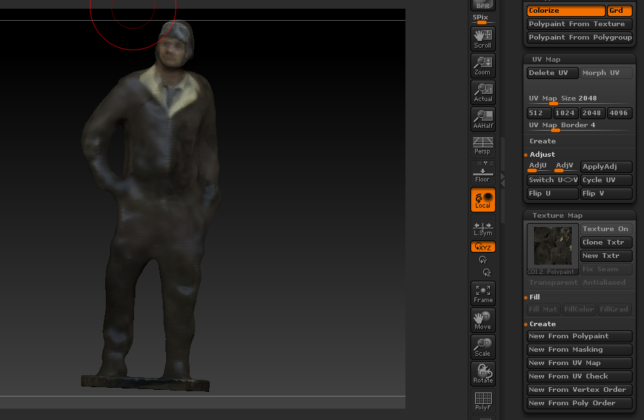This screenshot has width=644, height=420.
Task: Expand the UV Map Create subsection
Action: coord(543,141)
